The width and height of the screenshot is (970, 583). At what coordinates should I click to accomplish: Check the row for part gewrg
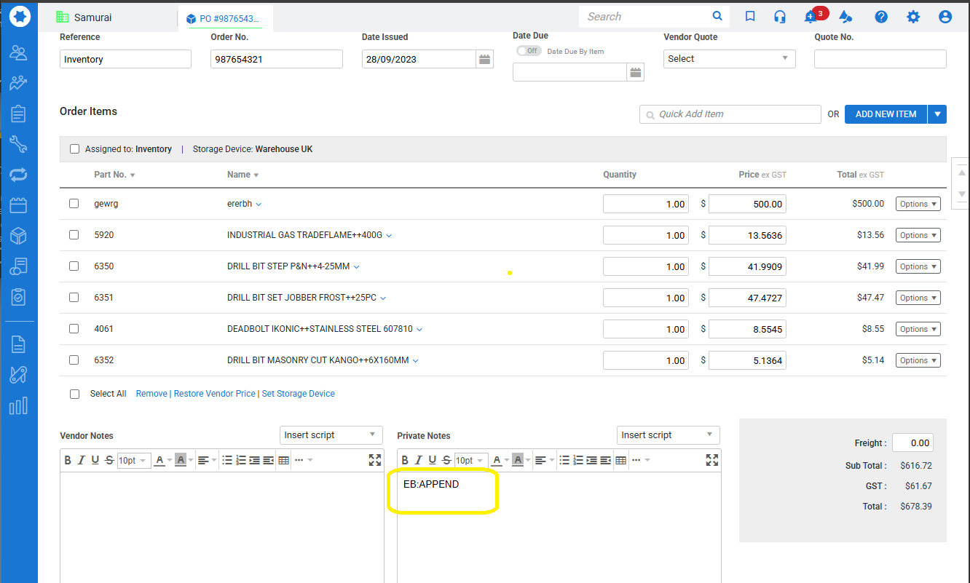(x=74, y=204)
